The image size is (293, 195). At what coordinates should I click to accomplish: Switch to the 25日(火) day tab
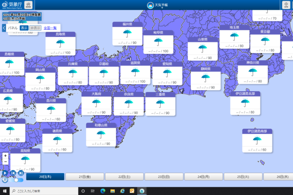click(x=243, y=176)
